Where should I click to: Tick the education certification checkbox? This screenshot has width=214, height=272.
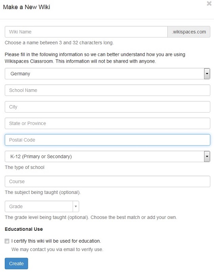pos(7,241)
